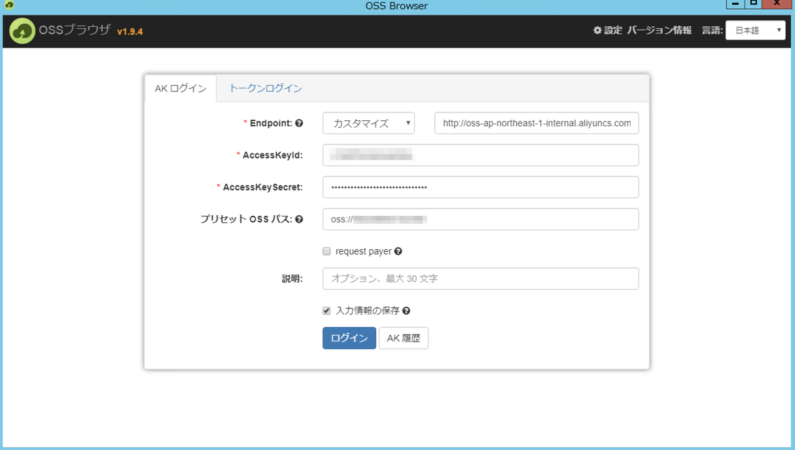Enable the request payer checkbox
Screen dimensions: 795x450
[x=327, y=251]
